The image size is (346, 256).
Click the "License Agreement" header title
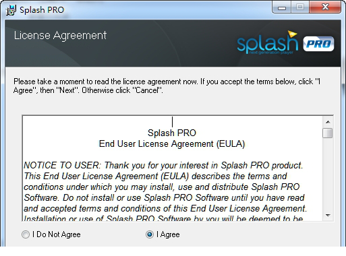(x=60, y=36)
